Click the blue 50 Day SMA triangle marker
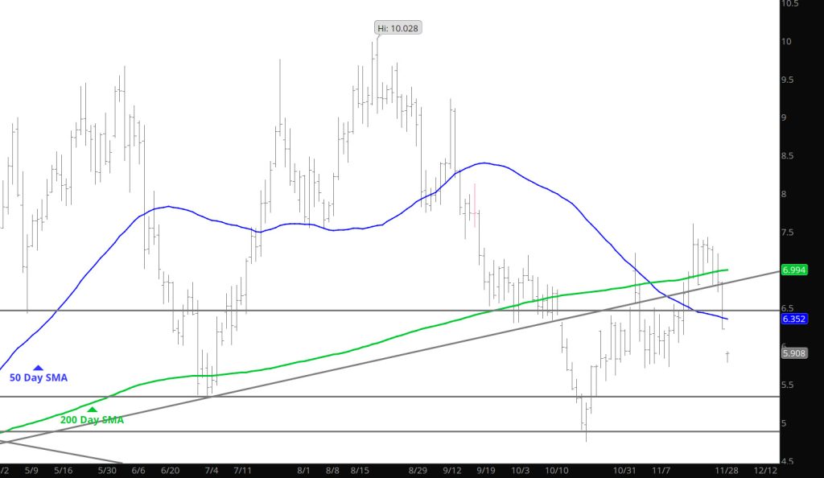 coord(38,368)
